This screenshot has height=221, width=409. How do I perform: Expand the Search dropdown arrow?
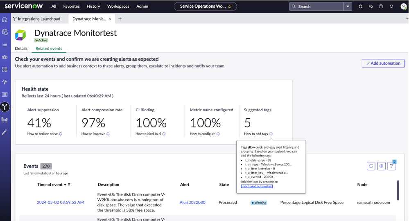tap(348, 7)
